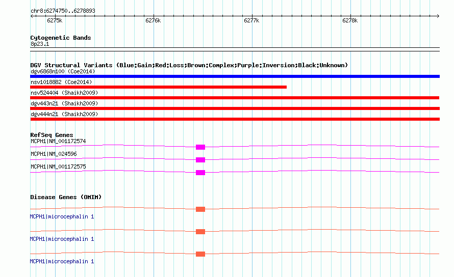The image size is (454, 277).
Task: Click the second OMIM MCPH1 orange exon block
Action: [x=200, y=232]
